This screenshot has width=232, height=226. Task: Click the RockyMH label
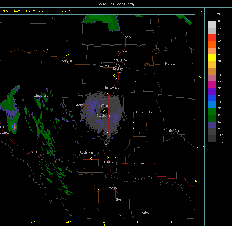[x=66, y=61]
